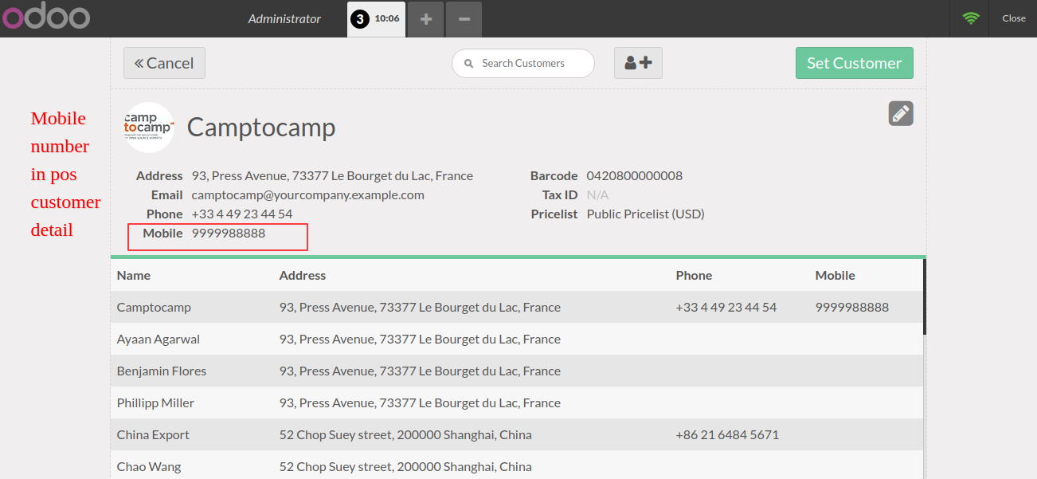The height and width of the screenshot is (479, 1037).
Task: Click the Camptocamp logo thumbnail
Action: pos(149,127)
